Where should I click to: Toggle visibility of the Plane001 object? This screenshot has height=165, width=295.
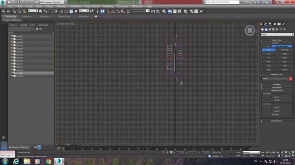click(12, 76)
